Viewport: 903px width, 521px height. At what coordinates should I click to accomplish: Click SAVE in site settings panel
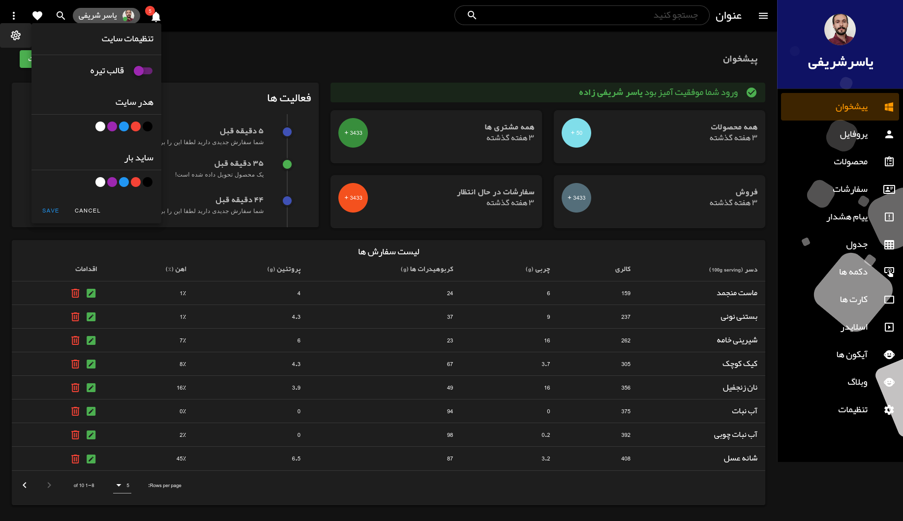click(x=50, y=210)
